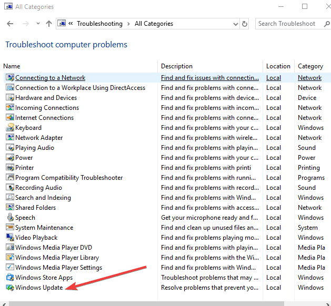This screenshot has height=306, width=331.
Task: Select the Speech row name
Action: (25, 218)
